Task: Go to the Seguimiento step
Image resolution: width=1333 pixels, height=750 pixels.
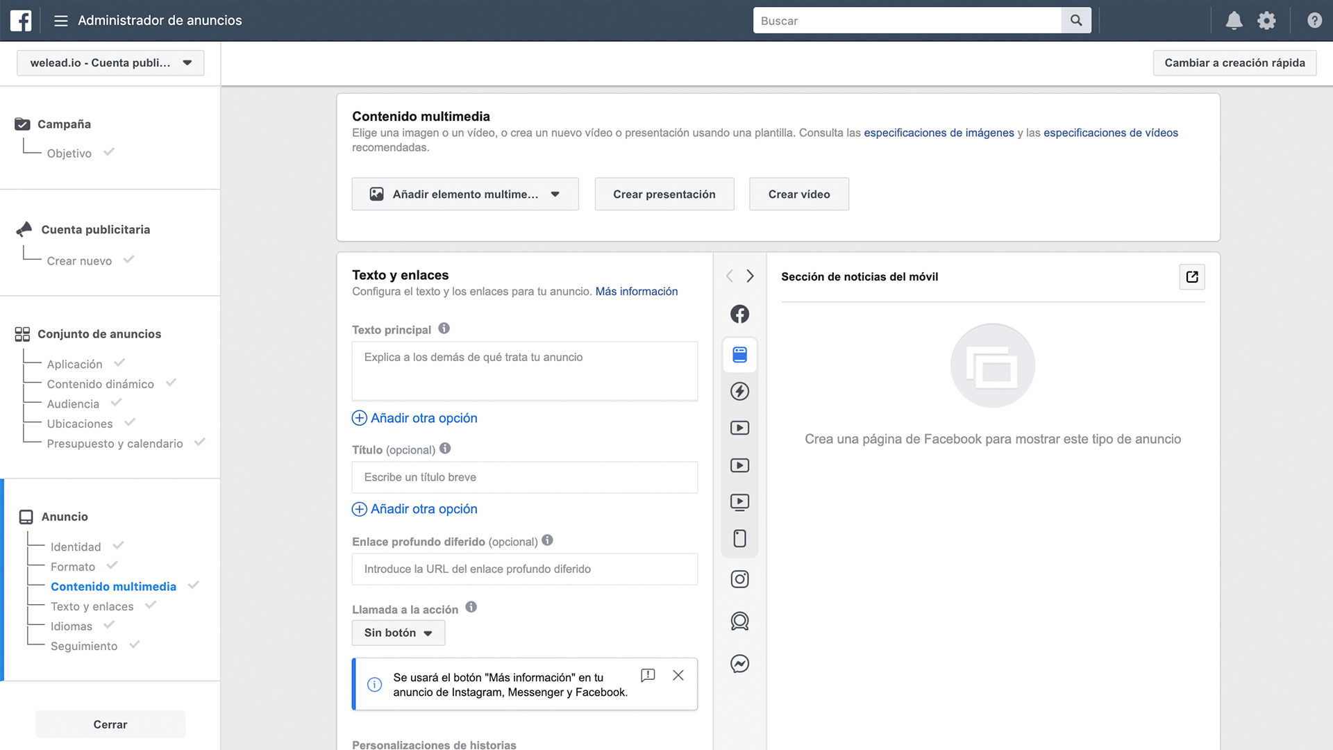Action: tap(84, 647)
